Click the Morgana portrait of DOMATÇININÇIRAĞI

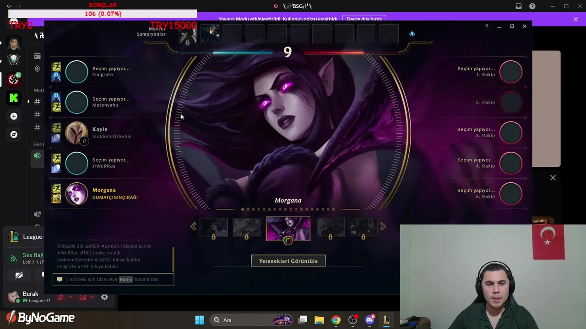coord(76,193)
